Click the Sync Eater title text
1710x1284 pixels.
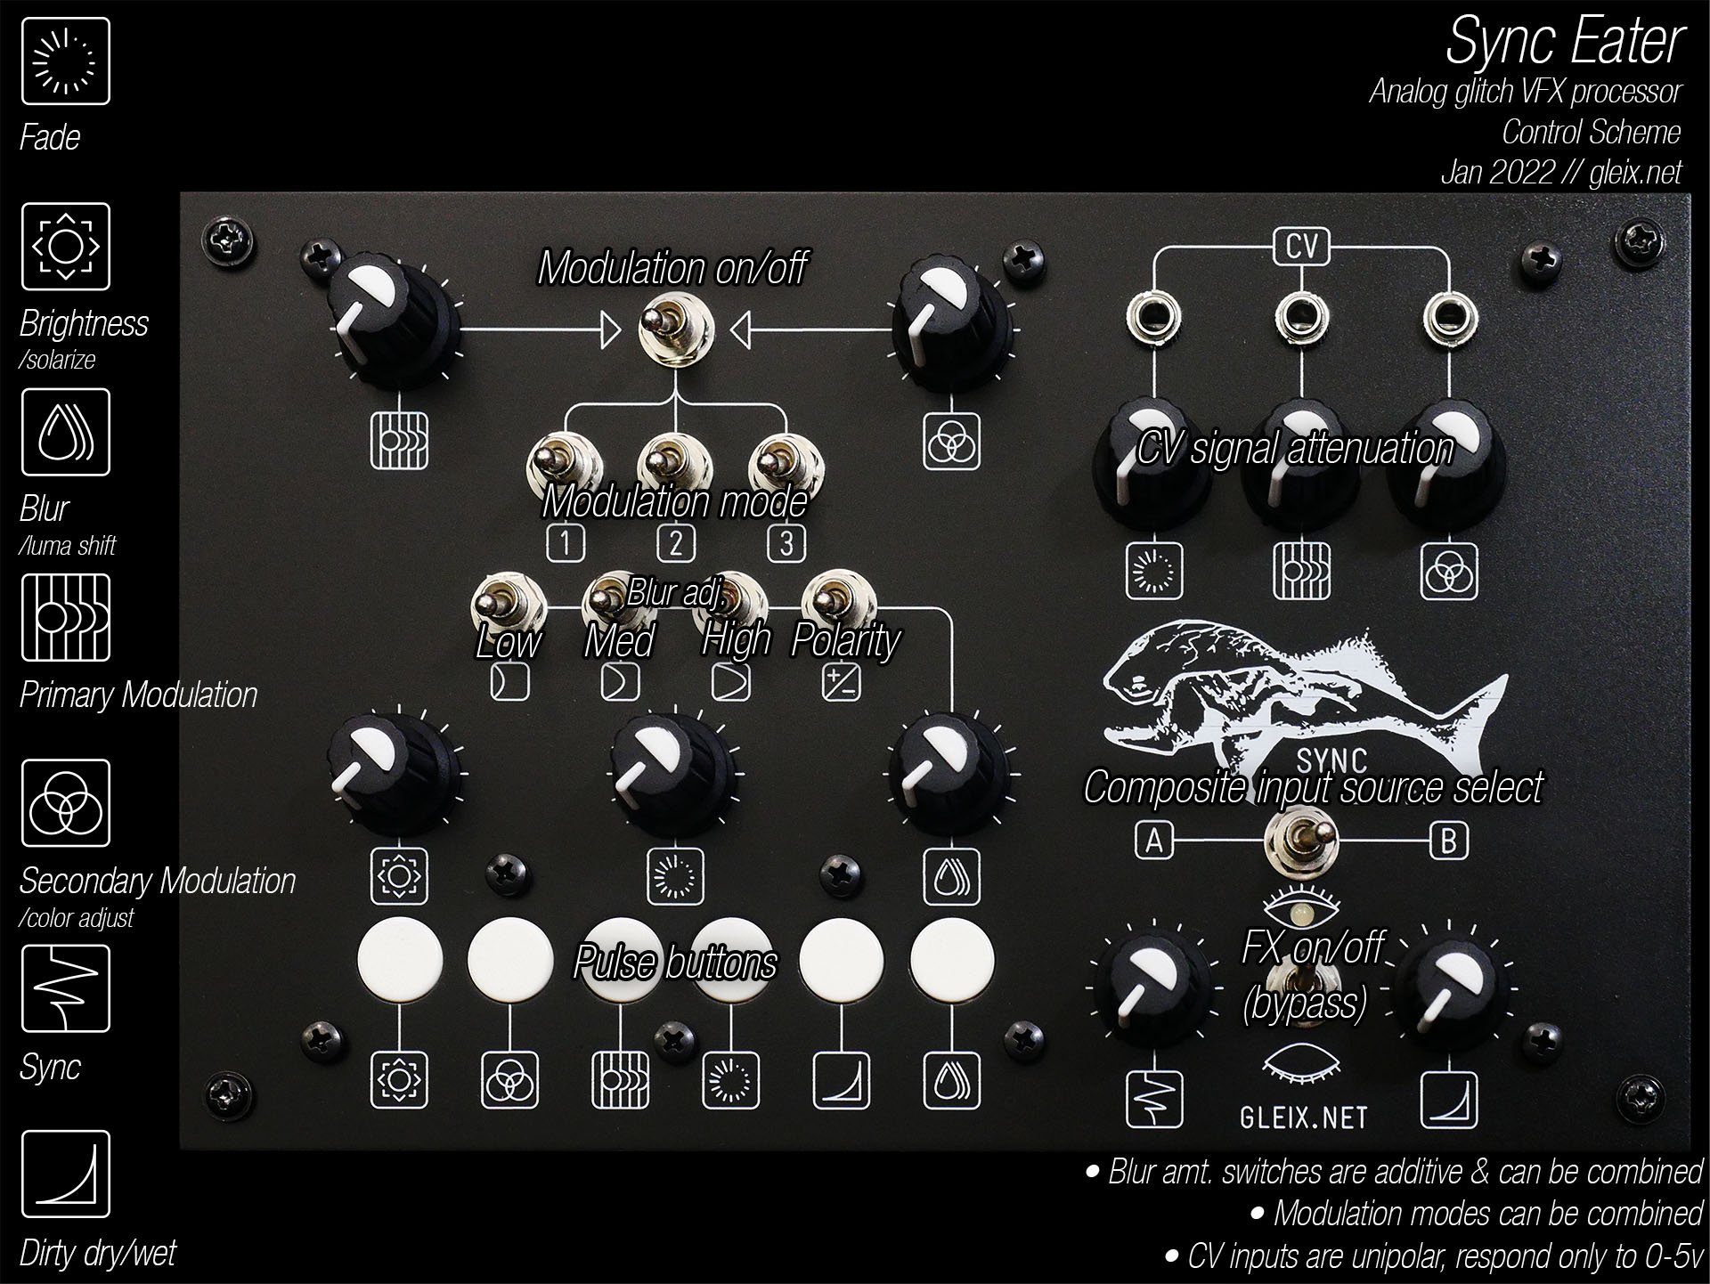pos(1564,41)
